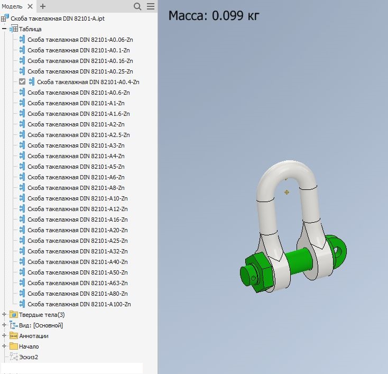Image resolution: width=388 pixels, height=374 pixels.
Task: Collapse the Таблица tree node
Action: (4, 29)
